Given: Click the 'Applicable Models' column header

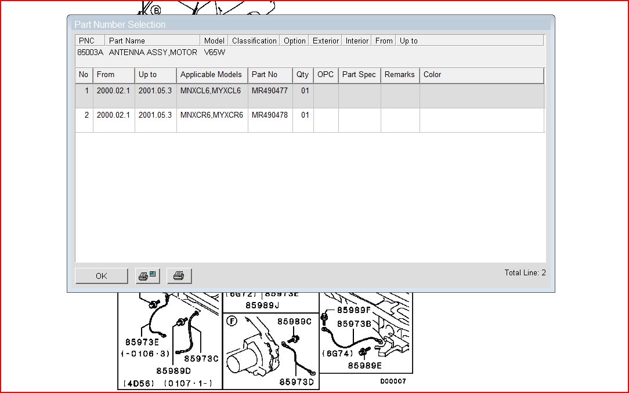Looking at the screenshot, I should click(x=212, y=75).
